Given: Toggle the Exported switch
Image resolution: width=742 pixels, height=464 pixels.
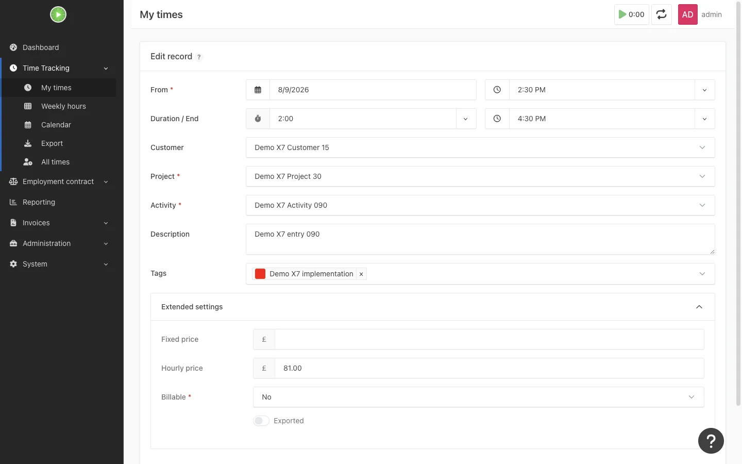Looking at the screenshot, I should (x=261, y=421).
